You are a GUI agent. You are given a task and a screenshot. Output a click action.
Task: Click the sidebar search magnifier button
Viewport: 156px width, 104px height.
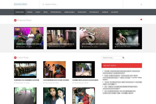[x=123, y=58]
